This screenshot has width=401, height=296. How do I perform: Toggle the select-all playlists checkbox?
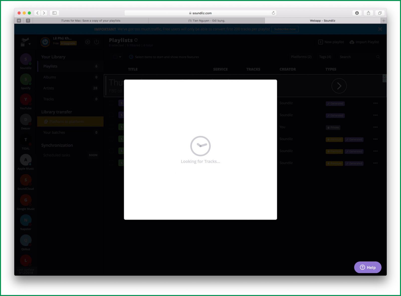click(115, 57)
